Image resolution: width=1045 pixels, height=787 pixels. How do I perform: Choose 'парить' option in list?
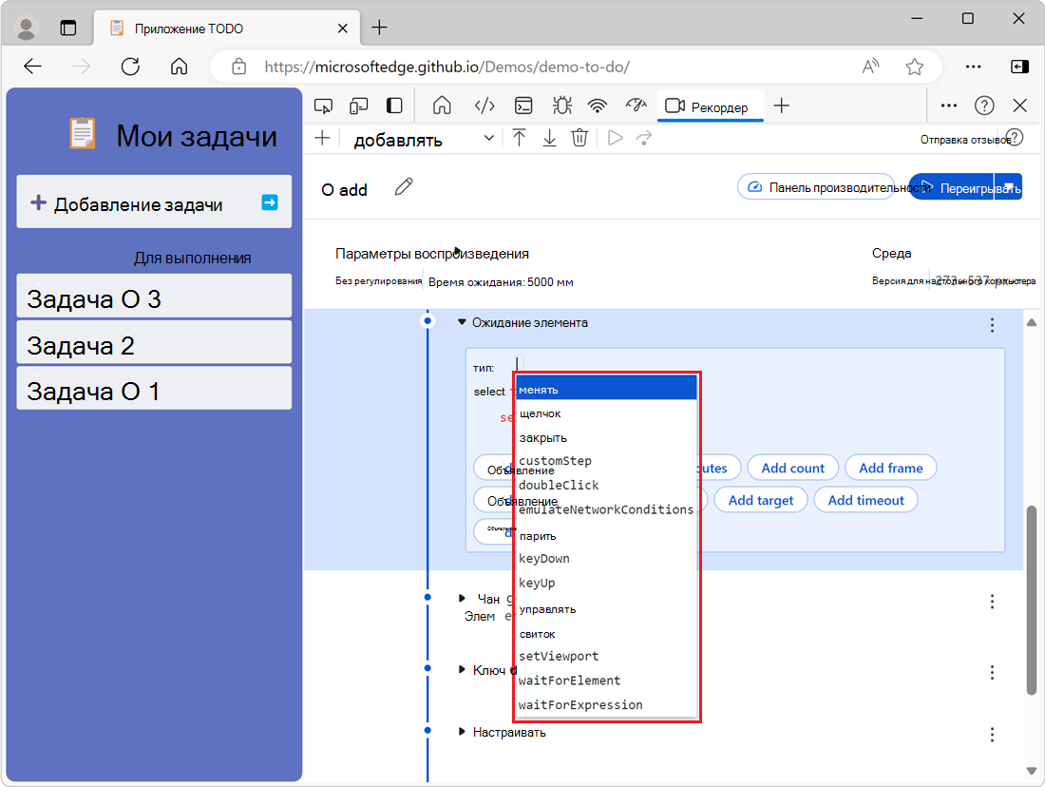tap(606, 535)
